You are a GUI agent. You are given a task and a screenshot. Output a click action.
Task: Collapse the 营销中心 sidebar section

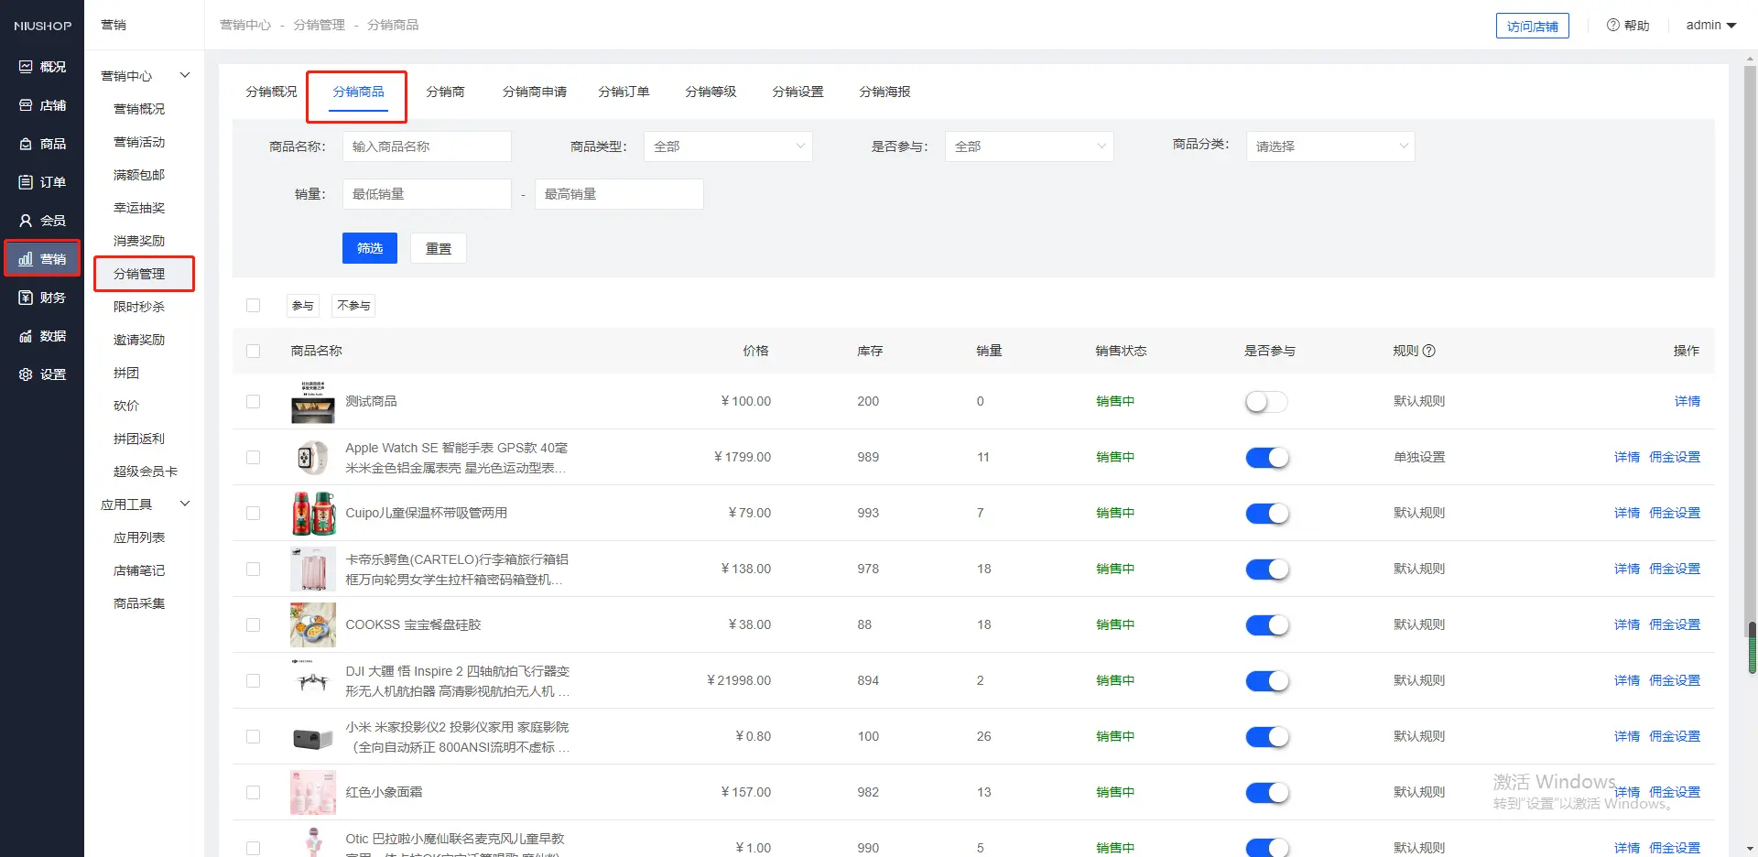184,75
